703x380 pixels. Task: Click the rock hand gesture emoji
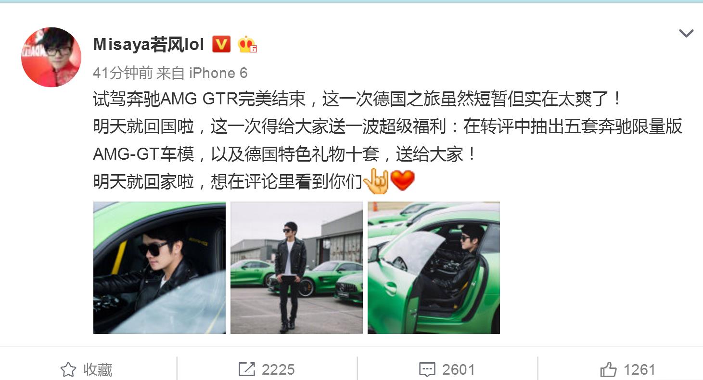pos(376,182)
